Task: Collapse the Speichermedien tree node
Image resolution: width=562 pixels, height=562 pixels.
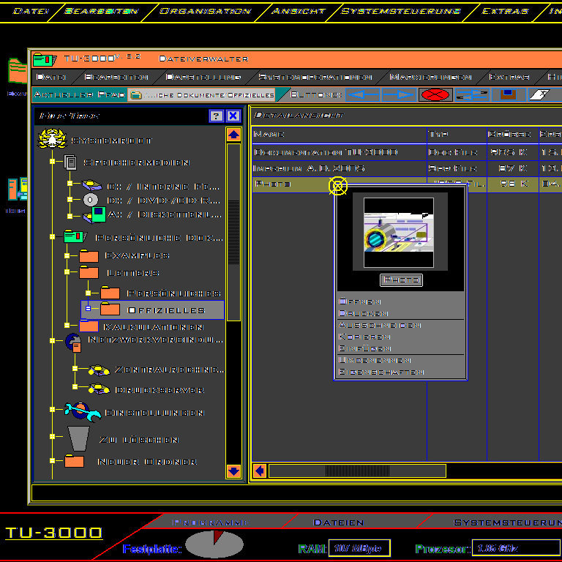Action: tap(52, 162)
